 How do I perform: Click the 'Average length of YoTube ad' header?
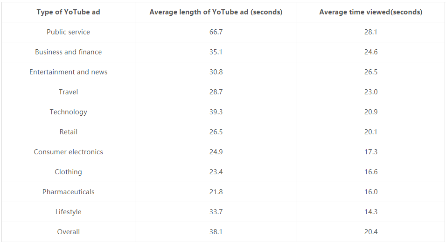click(x=216, y=12)
